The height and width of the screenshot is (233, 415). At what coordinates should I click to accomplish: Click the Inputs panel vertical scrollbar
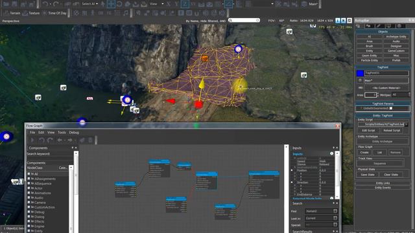click(337, 175)
